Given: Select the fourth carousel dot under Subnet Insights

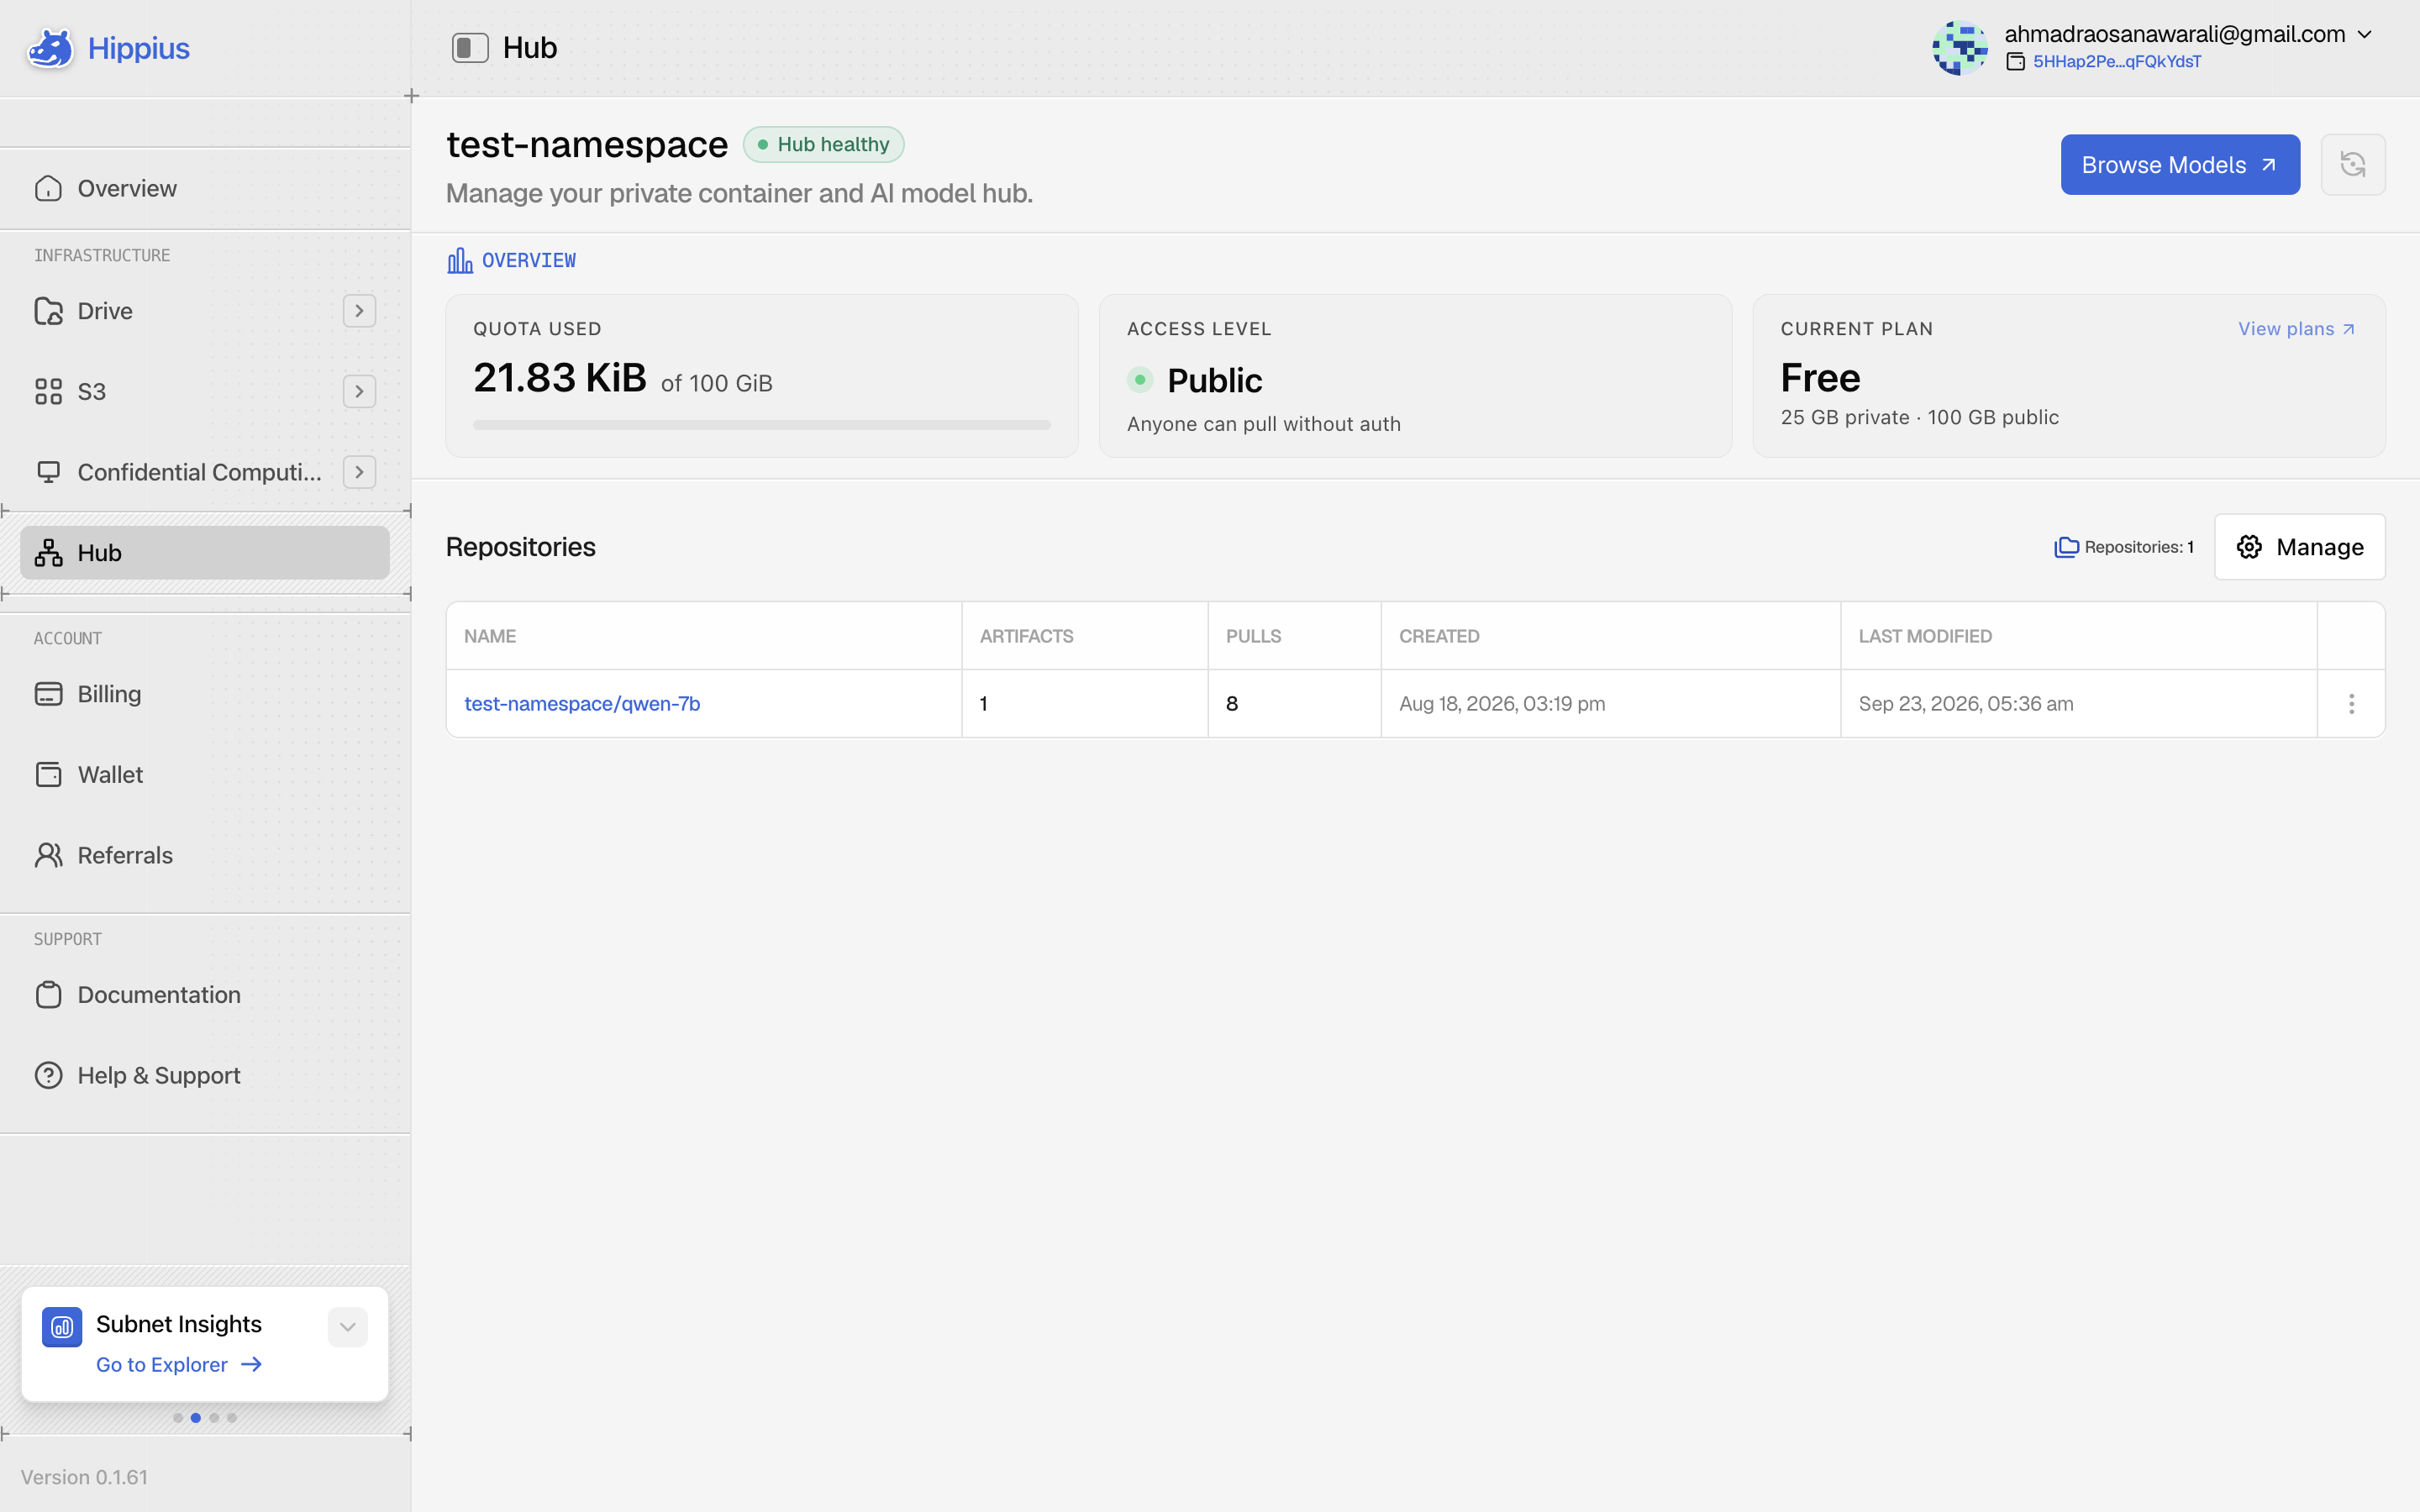Looking at the screenshot, I should pyautogui.click(x=232, y=1417).
